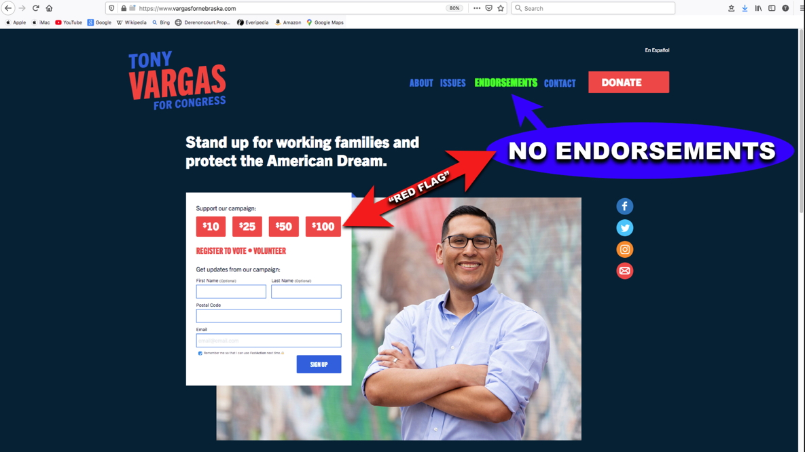Screen dimensions: 805x452
Task: Open the Register to Vote link
Action: [x=221, y=251]
